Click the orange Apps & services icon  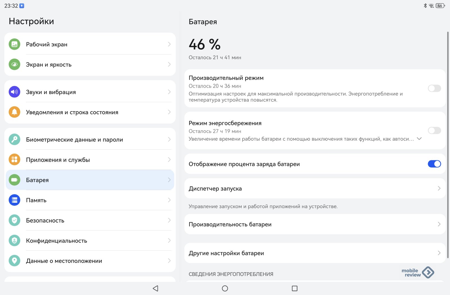click(14, 160)
